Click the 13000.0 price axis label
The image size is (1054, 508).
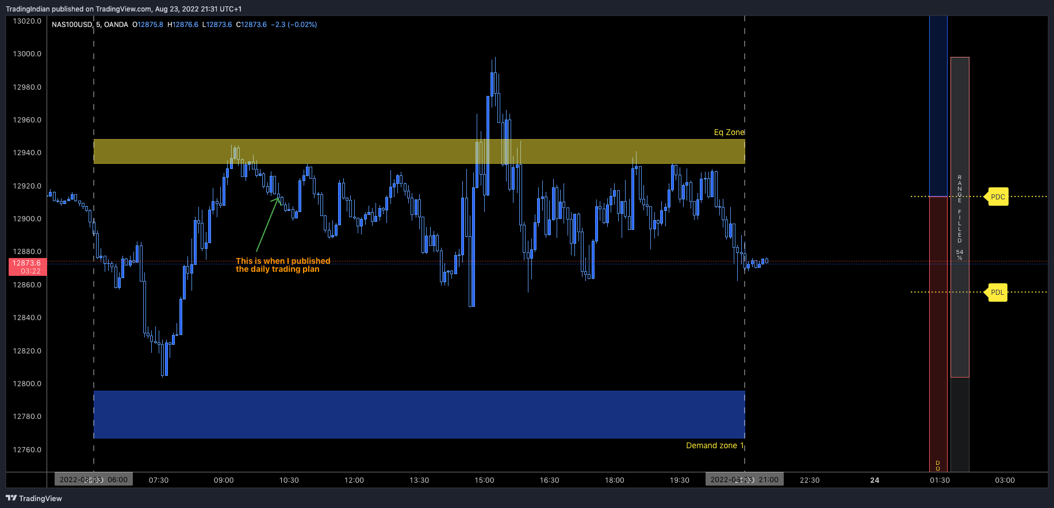(x=27, y=54)
